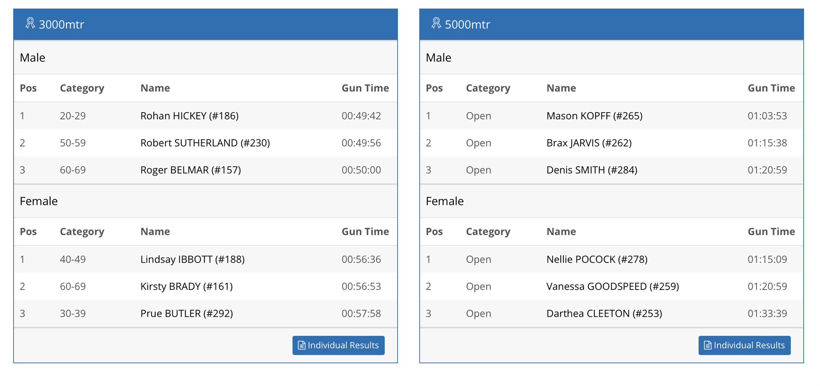The height and width of the screenshot is (386, 820).
Task: Click category 50-59 in Robert SUTHERLAND's row
Action: pyautogui.click(x=73, y=143)
